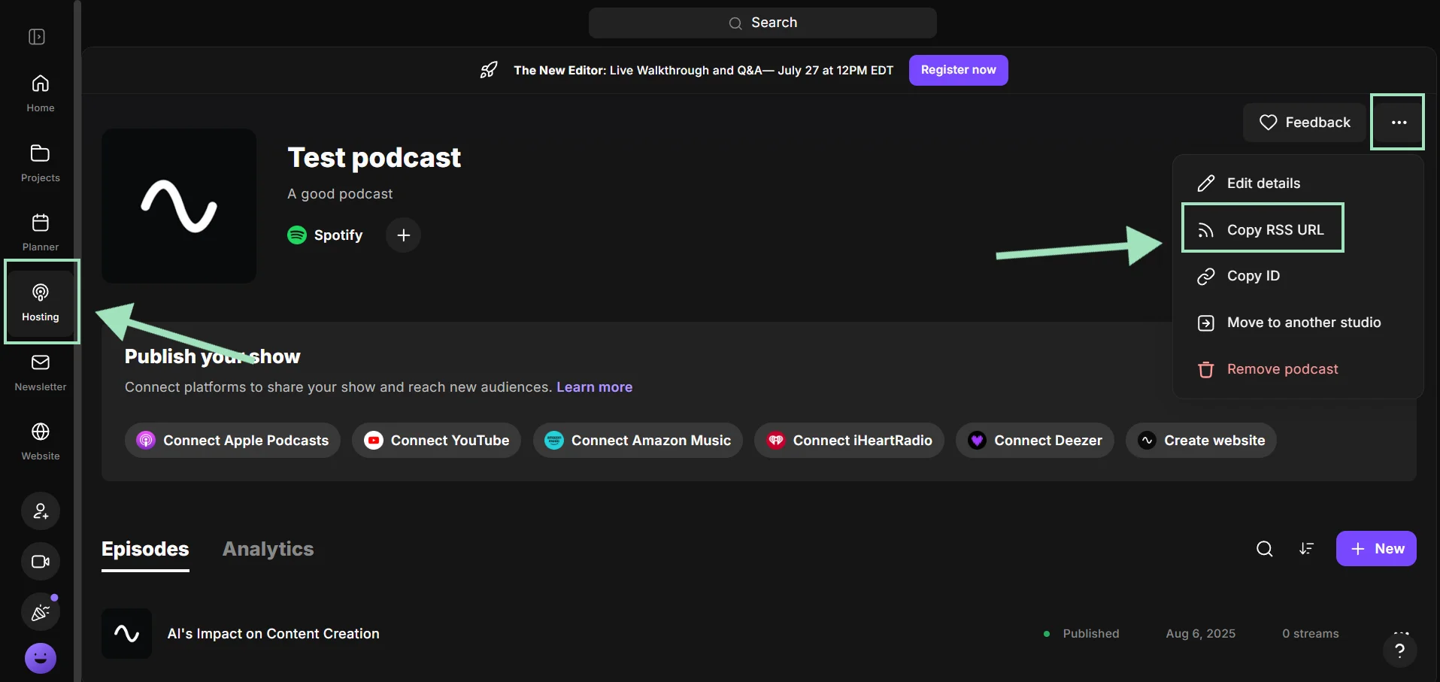The image size is (1440, 682).
Task: Add a platform with the plus button
Action: 403,235
